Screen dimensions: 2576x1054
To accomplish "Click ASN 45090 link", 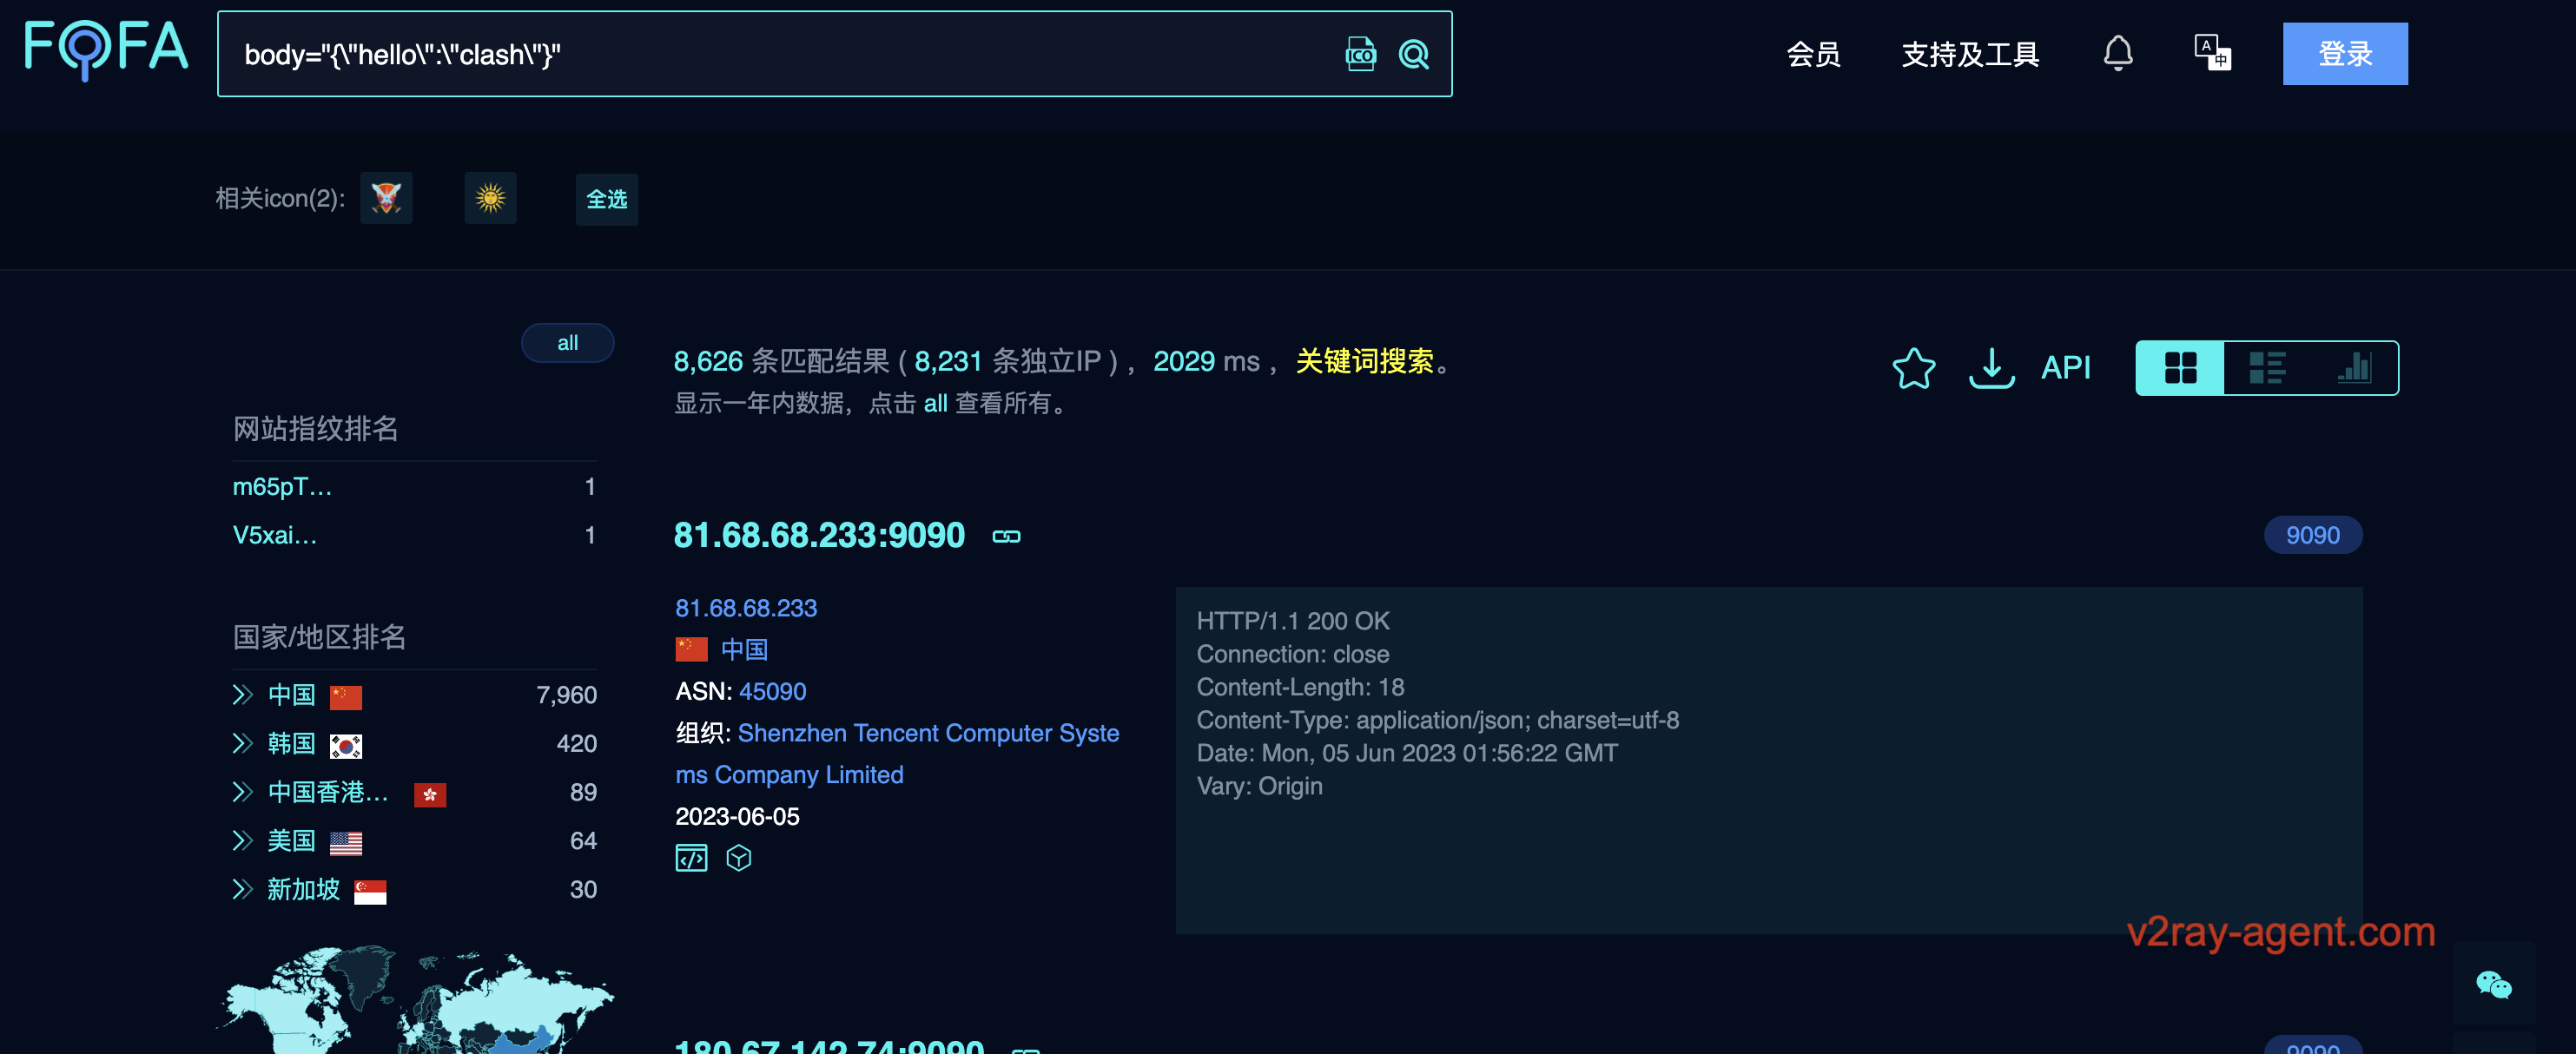I will pyautogui.click(x=772, y=691).
